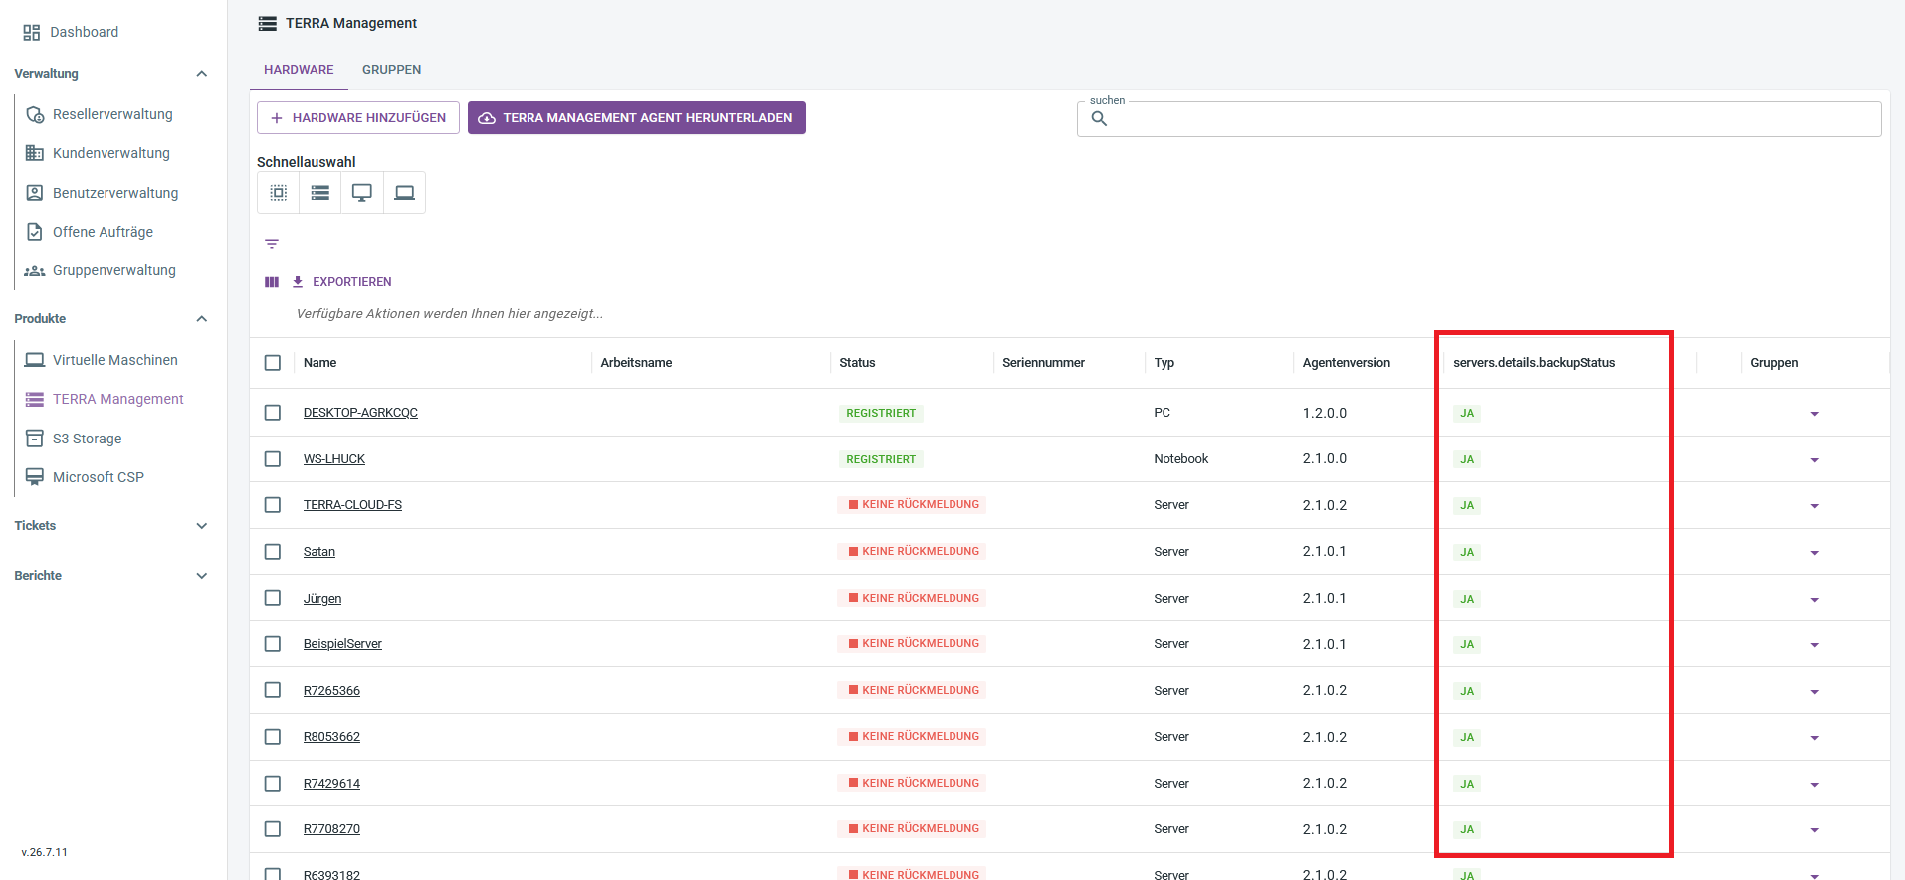1905x880 pixels.
Task: Select the notebook quick-filter icon
Action: 404,193
